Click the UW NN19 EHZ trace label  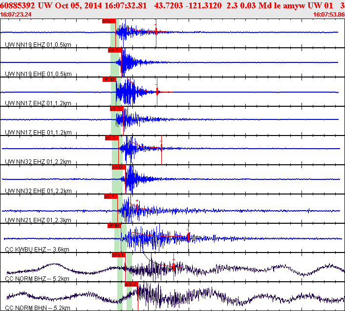point(38,45)
